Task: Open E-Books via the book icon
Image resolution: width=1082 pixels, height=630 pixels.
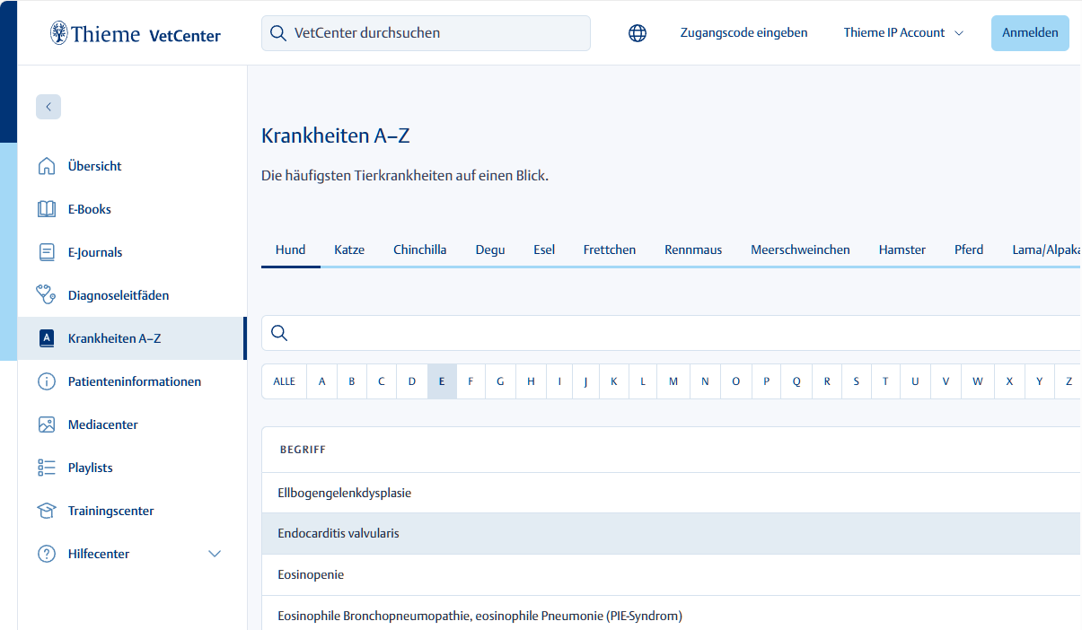Action: tap(47, 209)
